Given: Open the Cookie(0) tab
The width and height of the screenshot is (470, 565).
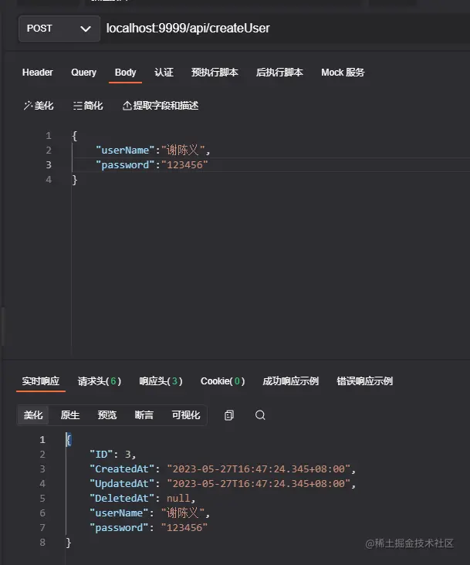Looking at the screenshot, I should tap(222, 381).
